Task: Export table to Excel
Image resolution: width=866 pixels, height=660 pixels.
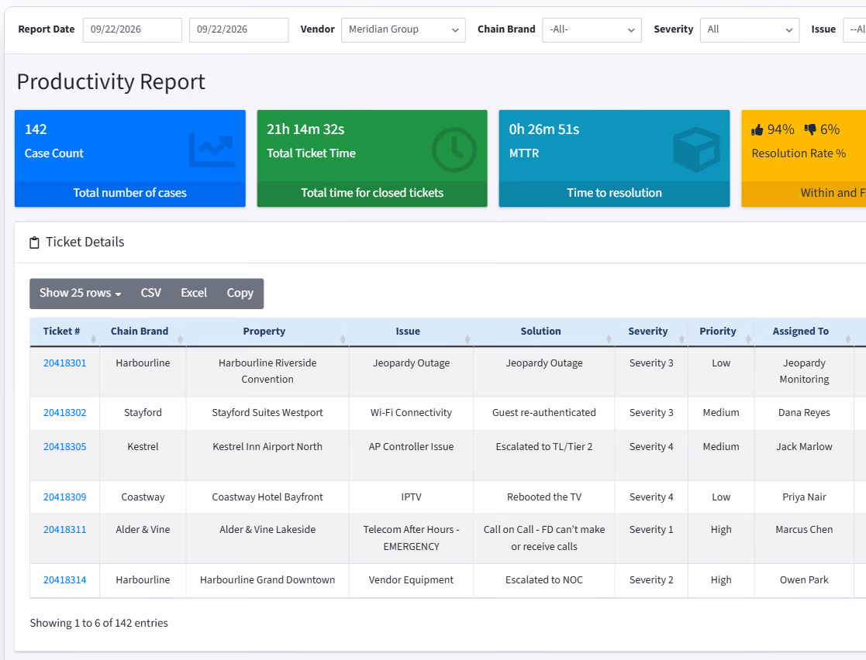Action: tap(194, 293)
